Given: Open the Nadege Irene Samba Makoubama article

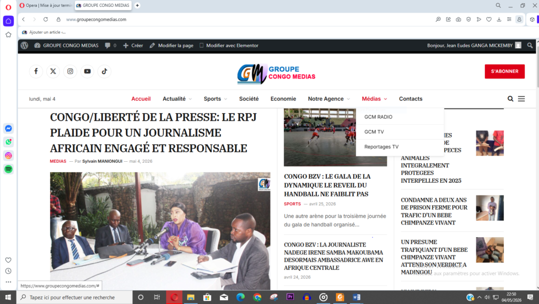Looking at the screenshot, I should click(x=333, y=256).
